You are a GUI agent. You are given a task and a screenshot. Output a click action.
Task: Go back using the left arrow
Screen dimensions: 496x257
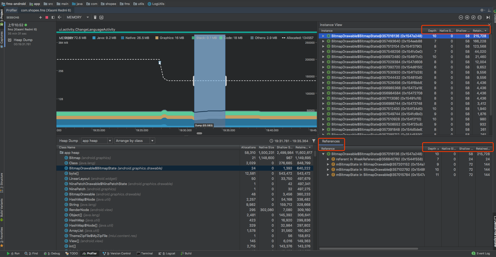tap(60, 17)
